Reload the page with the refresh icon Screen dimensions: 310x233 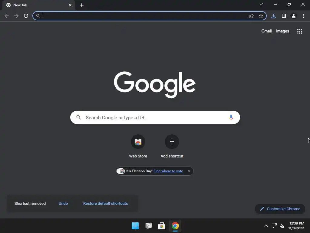pos(26,16)
